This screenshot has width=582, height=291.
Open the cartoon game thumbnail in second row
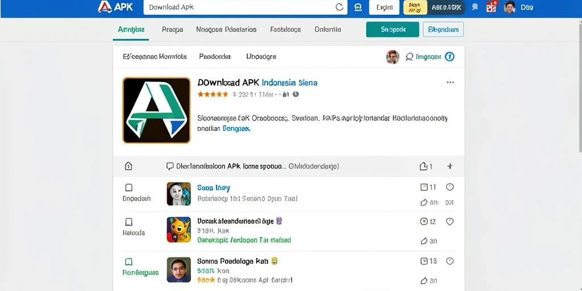point(179,230)
